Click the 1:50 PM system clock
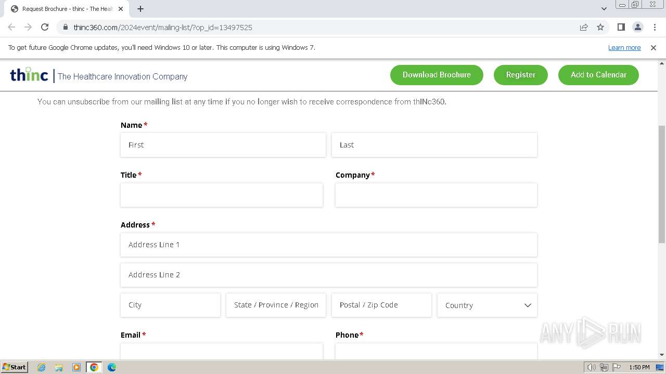666x374 pixels. point(639,367)
